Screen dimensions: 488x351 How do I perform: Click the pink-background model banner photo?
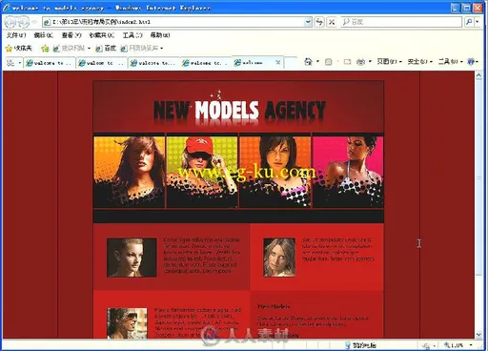tap(348, 172)
